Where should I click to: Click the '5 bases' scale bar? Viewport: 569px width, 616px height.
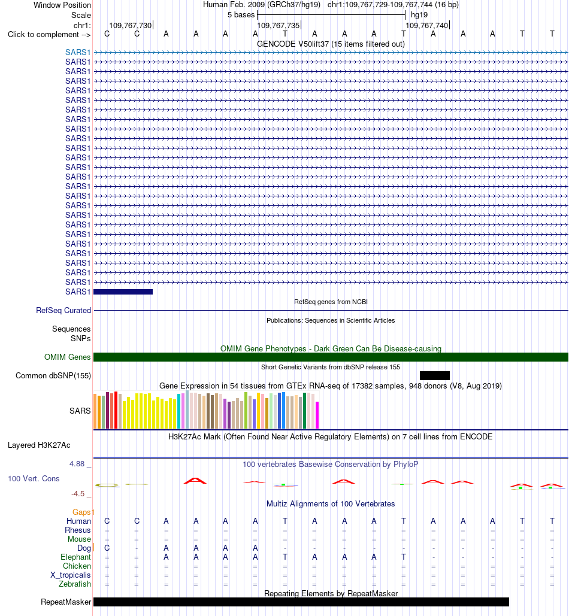pos(331,15)
